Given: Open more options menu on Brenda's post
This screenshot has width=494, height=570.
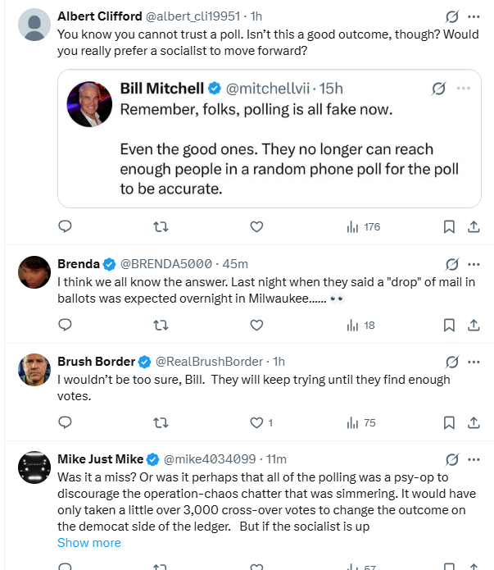Looking at the screenshot, I should click(x=474, y=264).
